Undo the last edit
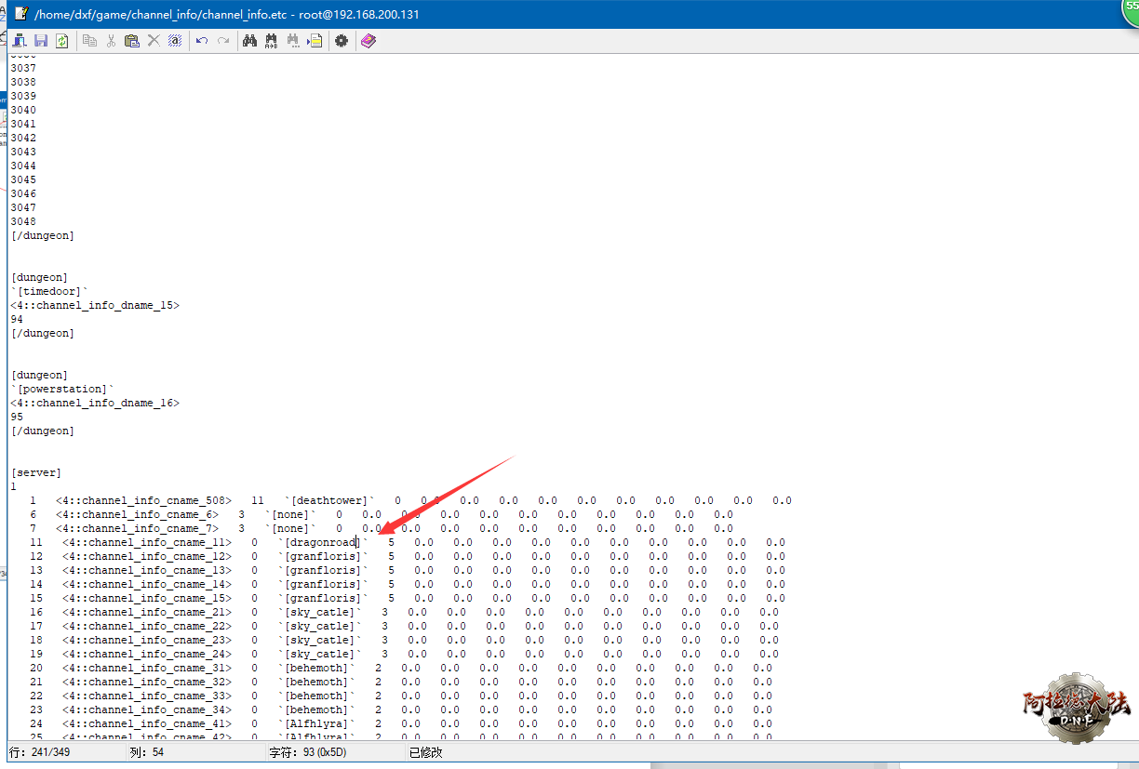The image size is (1139, 769). point(201,41)
